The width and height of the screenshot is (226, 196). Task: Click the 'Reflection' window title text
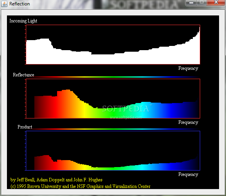pos(20,4)
